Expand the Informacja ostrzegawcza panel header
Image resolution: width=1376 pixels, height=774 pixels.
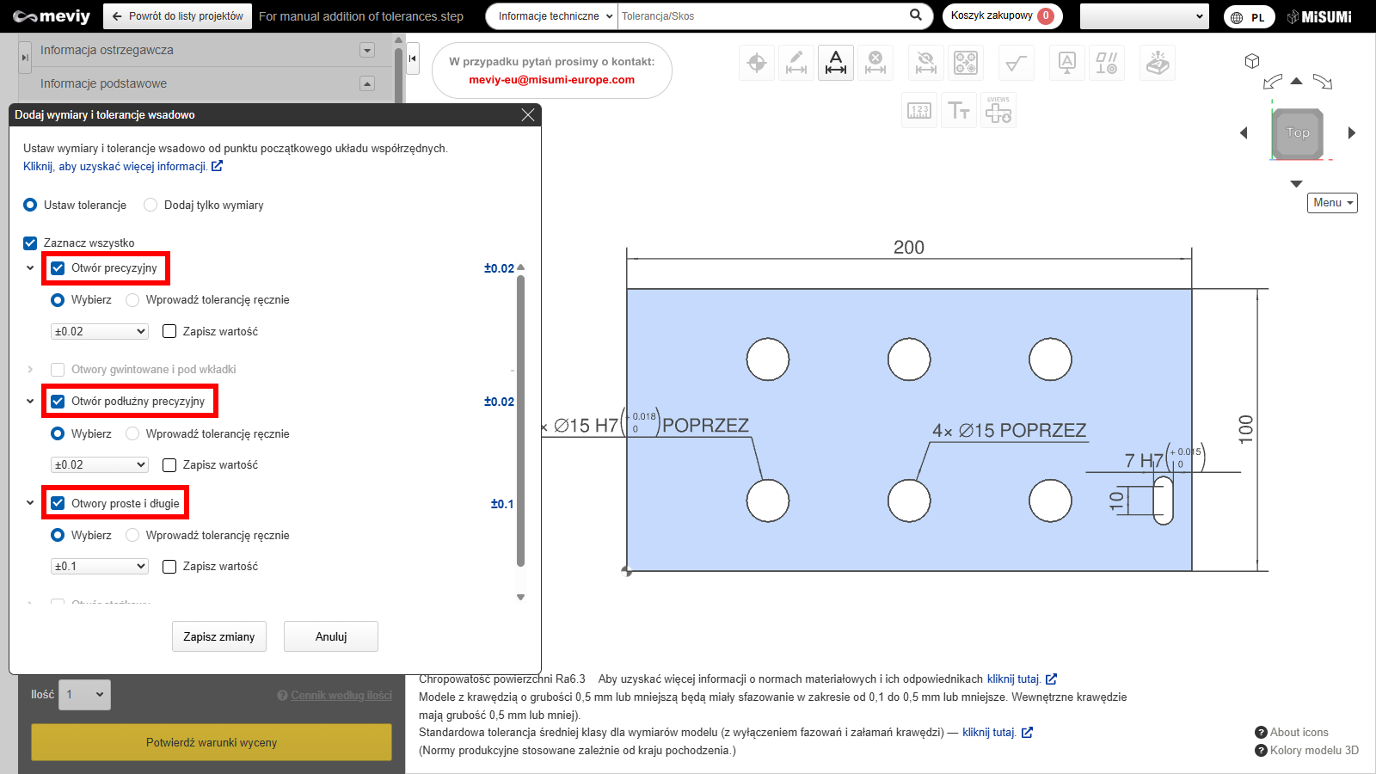click(x=367, y=51)
